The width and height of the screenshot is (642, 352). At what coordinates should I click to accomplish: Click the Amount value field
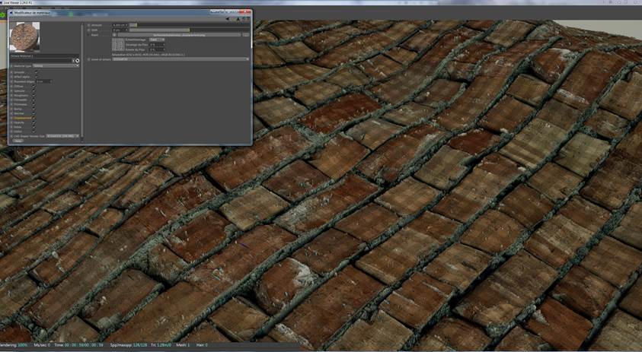119,25
